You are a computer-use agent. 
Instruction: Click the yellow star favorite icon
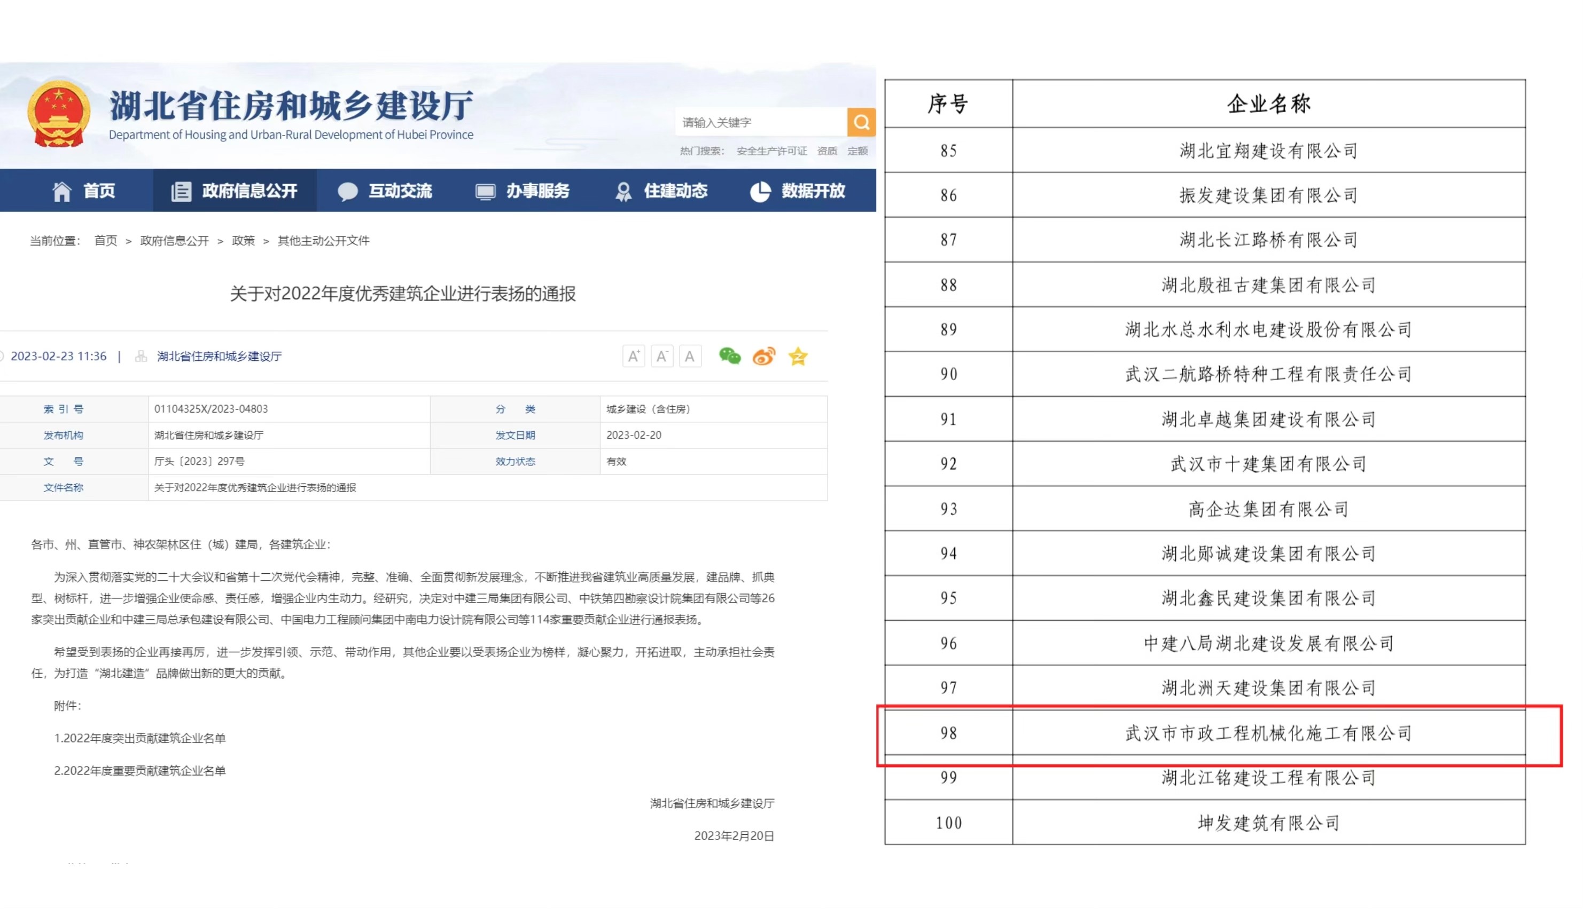[x=798, y=357]
